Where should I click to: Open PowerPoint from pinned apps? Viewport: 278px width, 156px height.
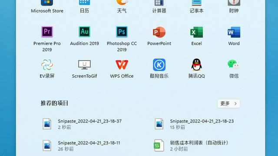(159, 36)
